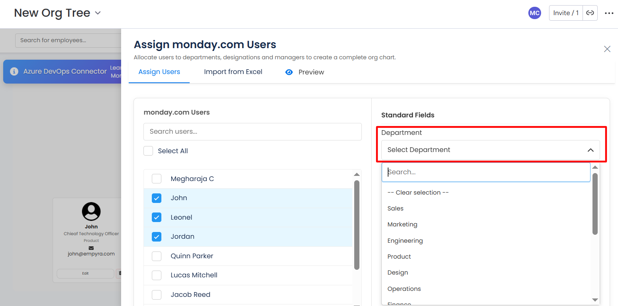Click the Invite / 1 button
The image size is (618, 306).
tap(566, 13)
